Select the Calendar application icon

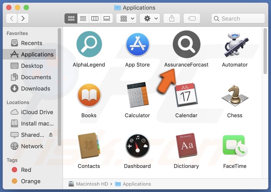tap(186, 95)
